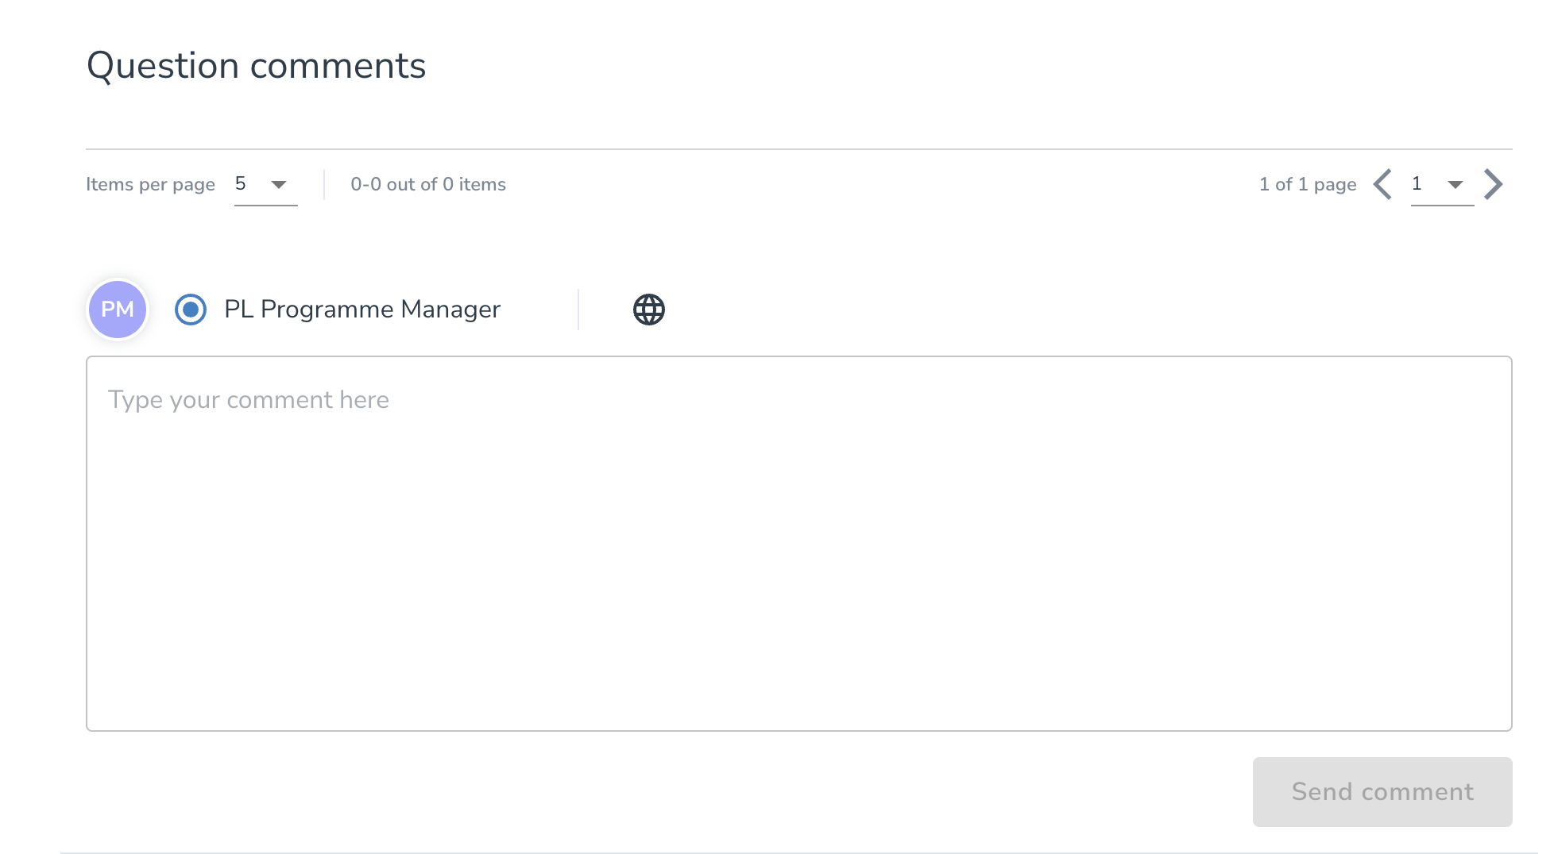Click the purple PM avatar circle
The width and height of the screenshot is (1554, 854).
(118, 310)
